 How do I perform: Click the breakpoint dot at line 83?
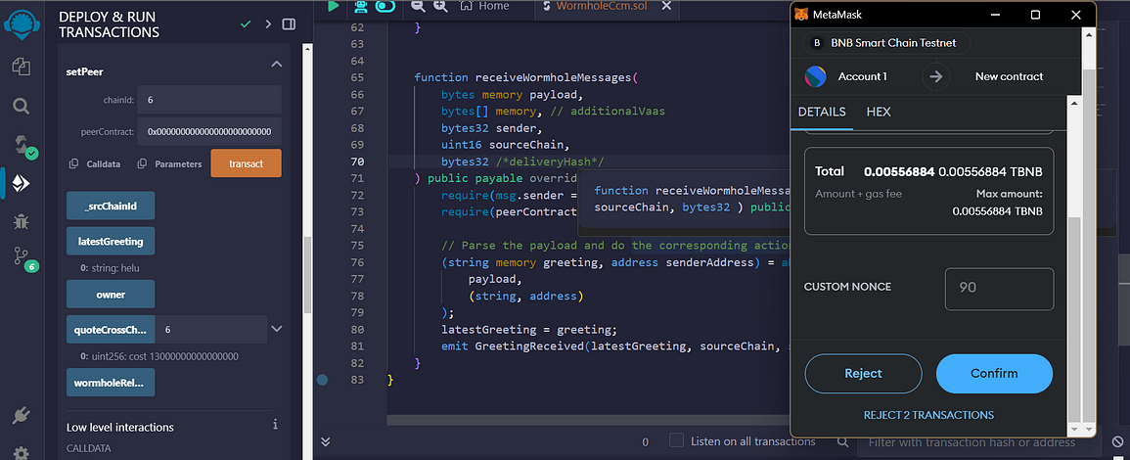pos(322,379)
